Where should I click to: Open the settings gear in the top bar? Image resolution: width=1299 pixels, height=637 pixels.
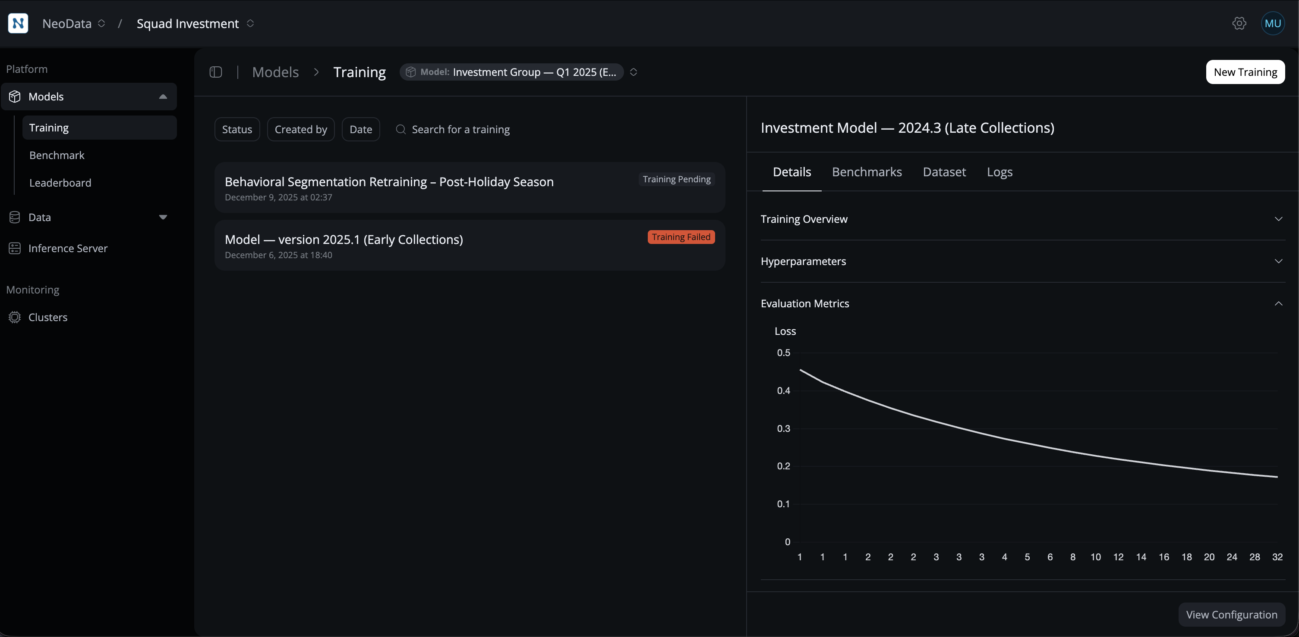pos(1239,23)
